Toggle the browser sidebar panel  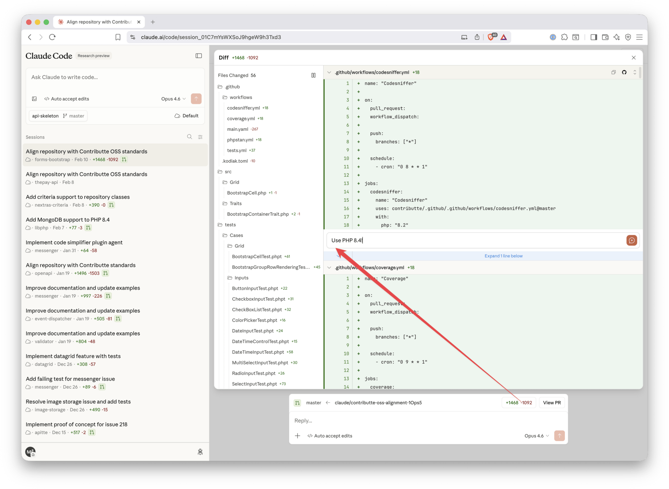pos(594,37)
